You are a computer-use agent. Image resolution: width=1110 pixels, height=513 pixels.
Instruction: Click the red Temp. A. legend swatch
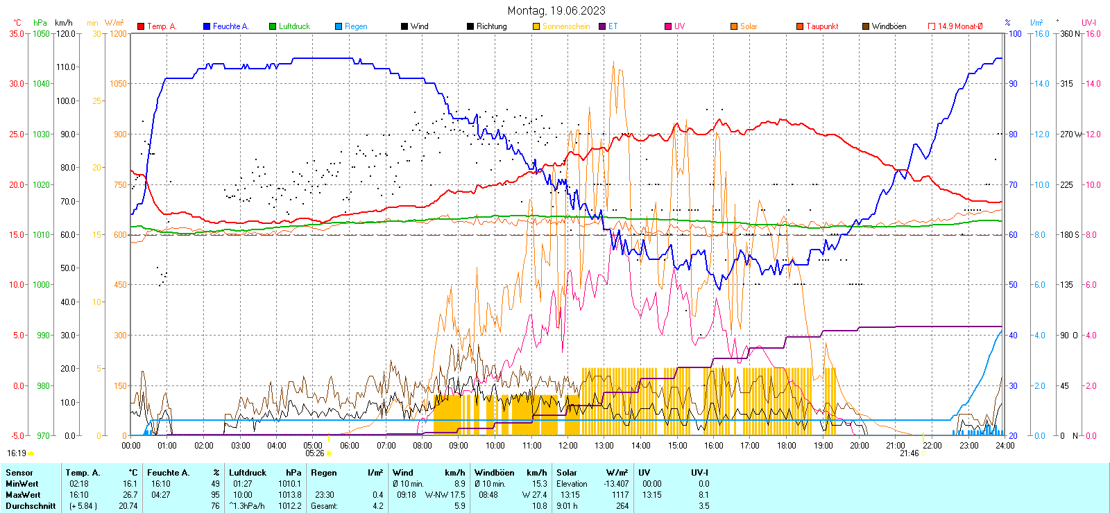[142, 26]
